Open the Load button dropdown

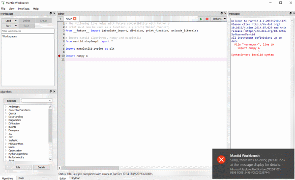coord(16,21)
